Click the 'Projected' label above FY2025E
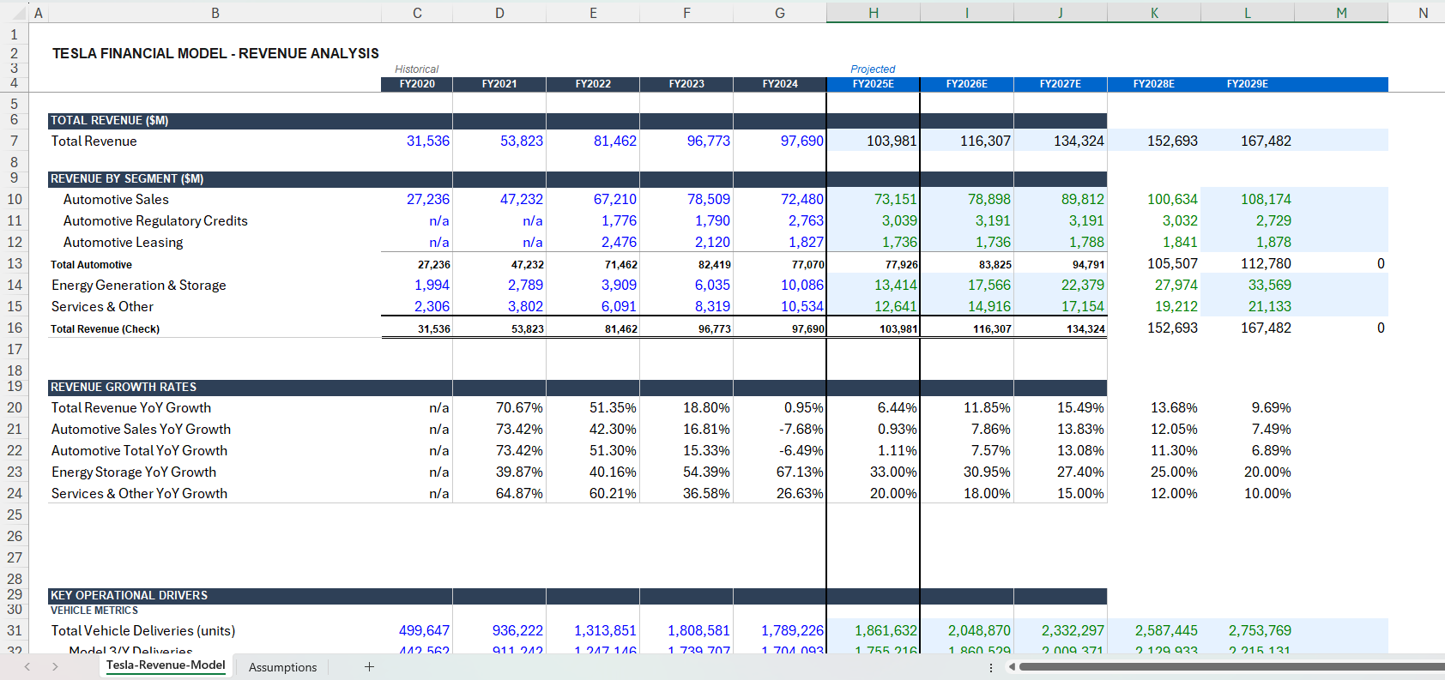1445x680 pixels. [x=873, y=69]
